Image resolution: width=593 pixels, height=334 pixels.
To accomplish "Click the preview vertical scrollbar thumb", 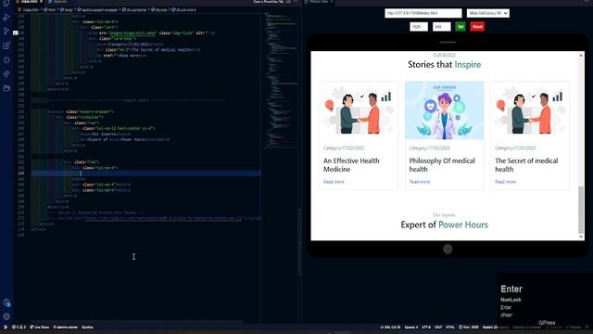I will [x=581, y=210].
